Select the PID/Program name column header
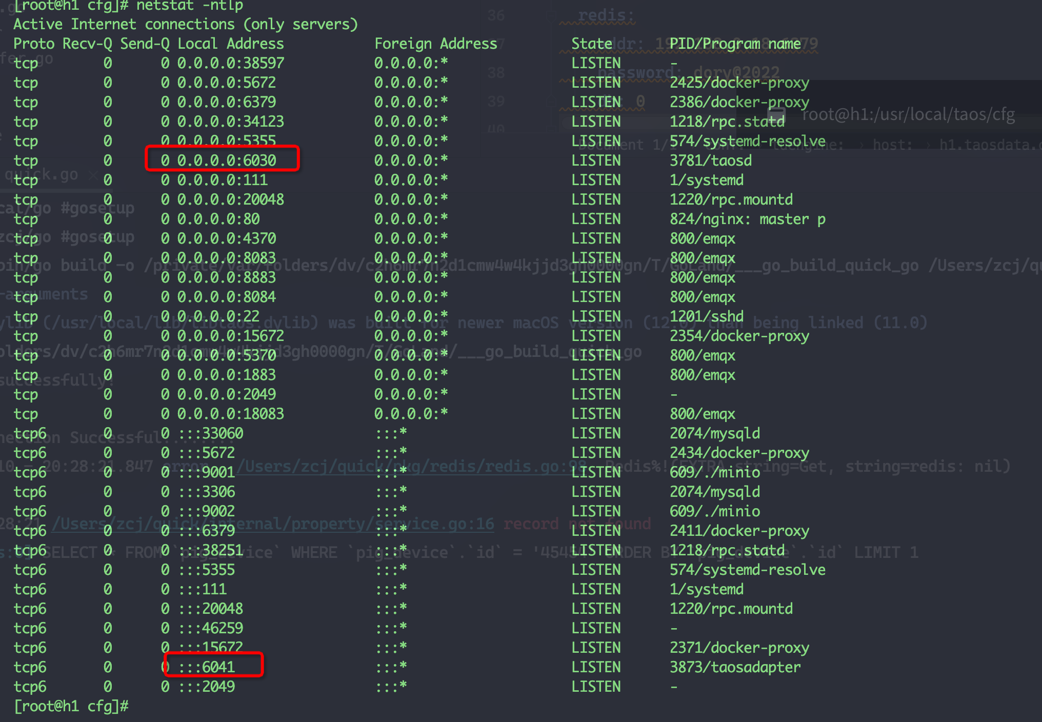Image resolution: width=1042 pixels, height=722 pixels. pos(734,44)
